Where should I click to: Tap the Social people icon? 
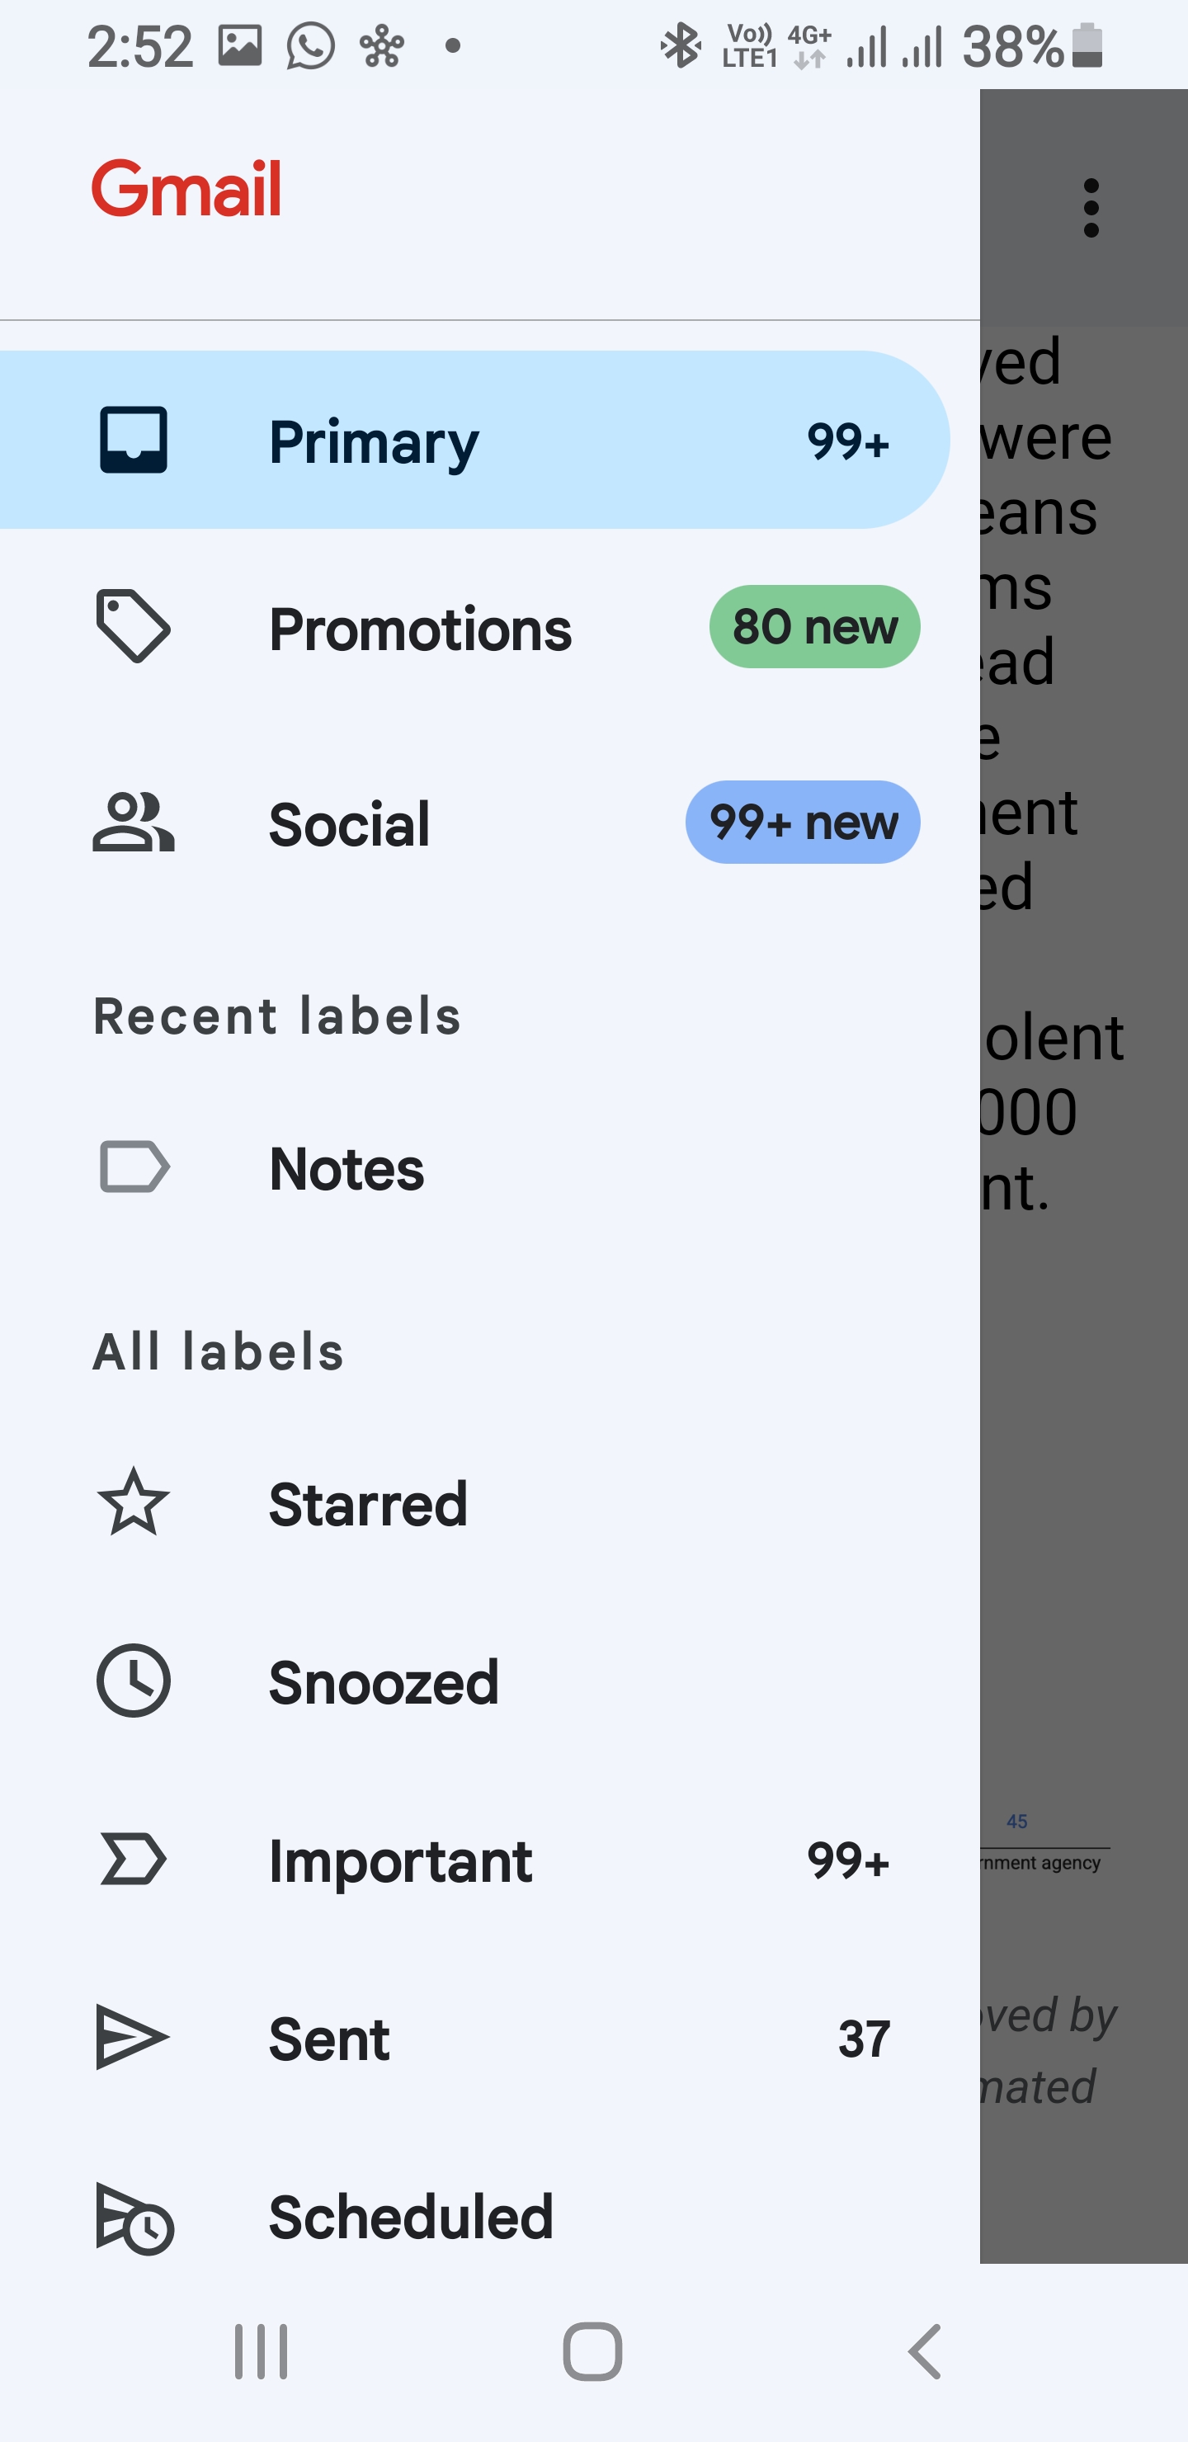pos(133,822)
